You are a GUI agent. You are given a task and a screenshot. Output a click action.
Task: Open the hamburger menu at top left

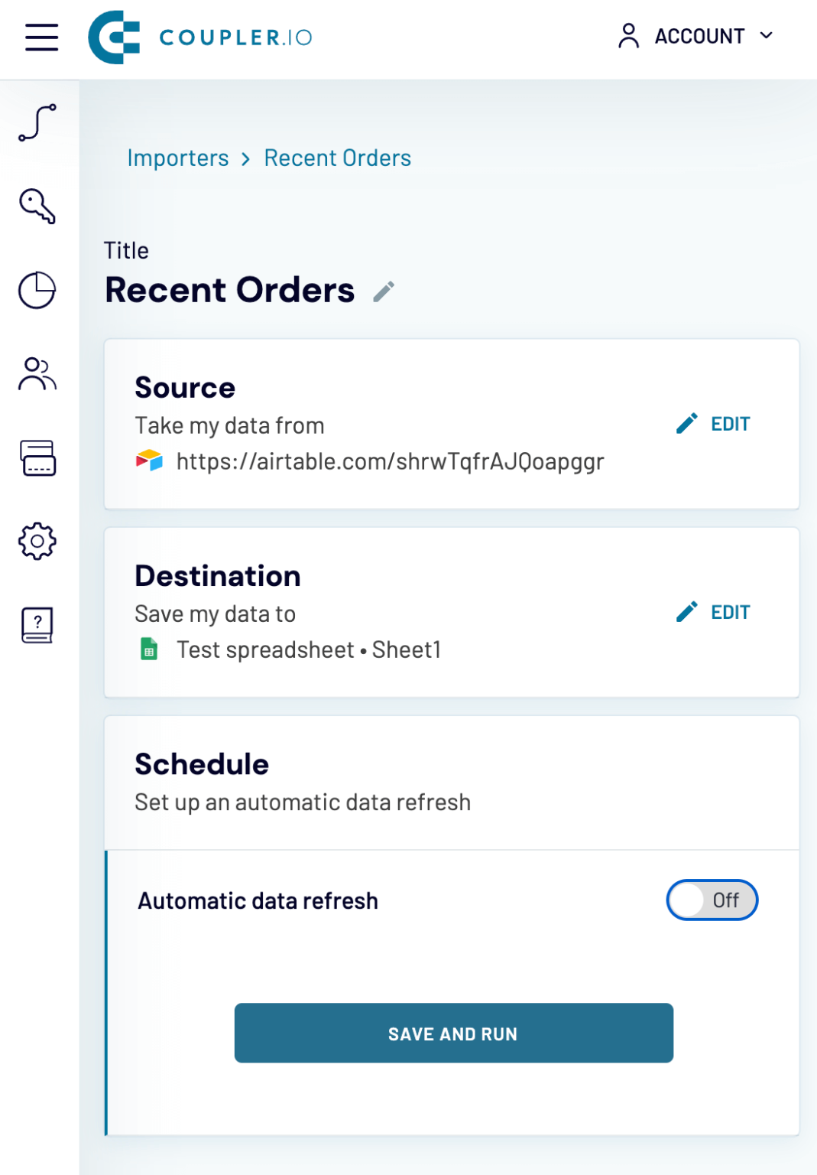[x=41, y=37]
